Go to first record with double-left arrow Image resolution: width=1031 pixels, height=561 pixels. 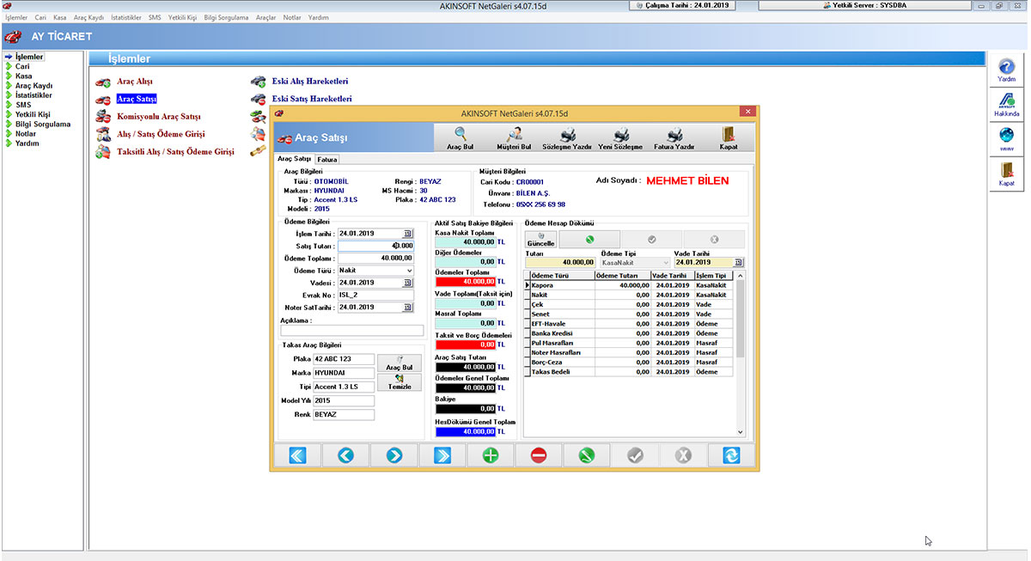coord(297,455)
